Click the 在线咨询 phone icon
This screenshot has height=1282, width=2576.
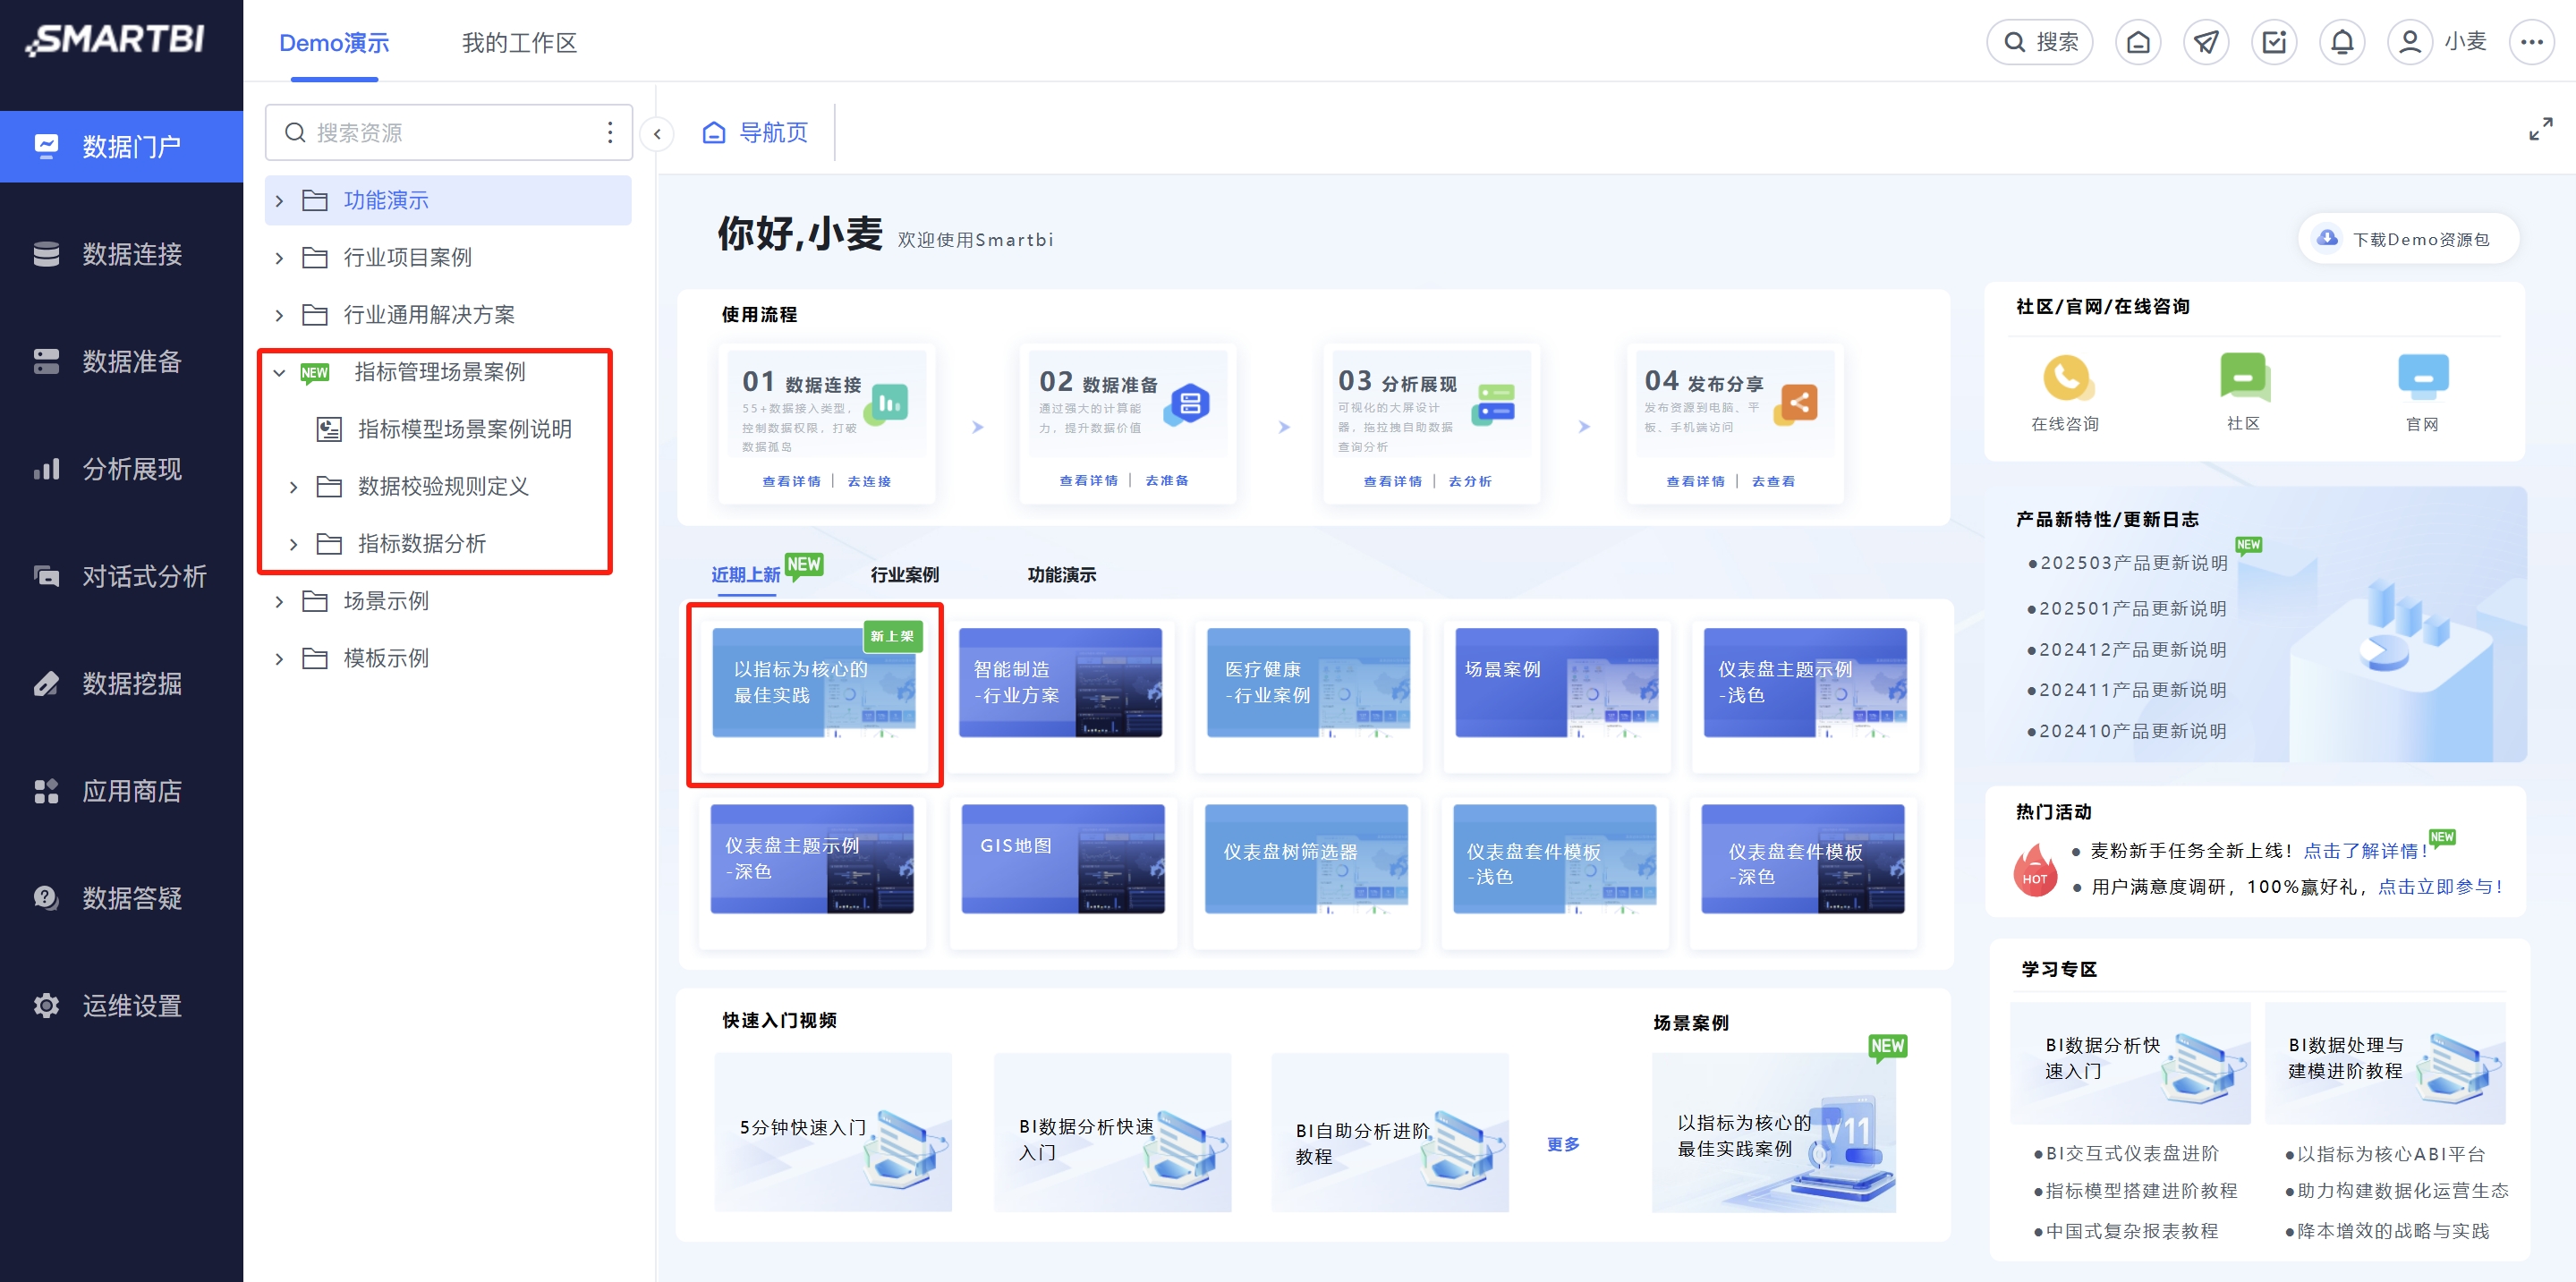pos(2066,378)
